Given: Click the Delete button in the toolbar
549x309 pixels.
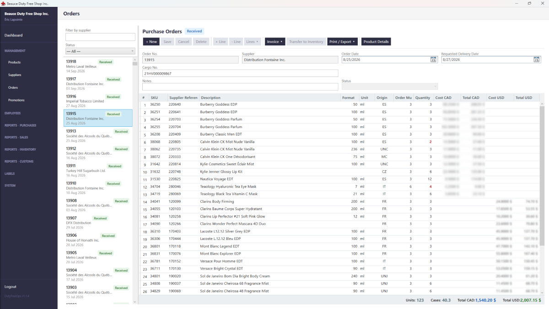Looking at the screenshot, I should click(x=201, y=42).
